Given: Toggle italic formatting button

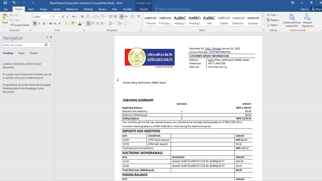Looking at the screenshot, I should coord(39,24).
